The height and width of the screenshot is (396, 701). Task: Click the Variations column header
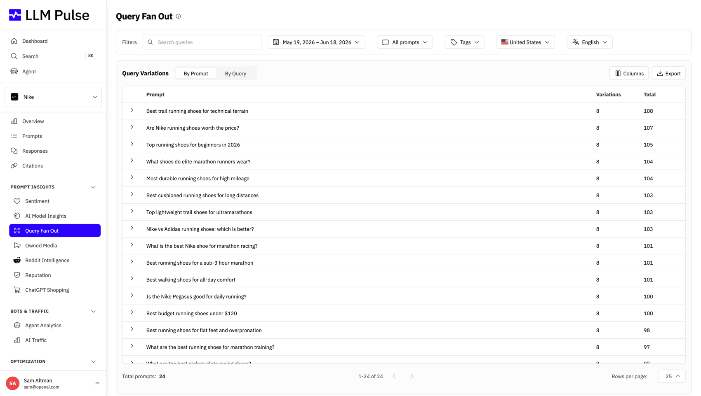click(x=608, y=95)
